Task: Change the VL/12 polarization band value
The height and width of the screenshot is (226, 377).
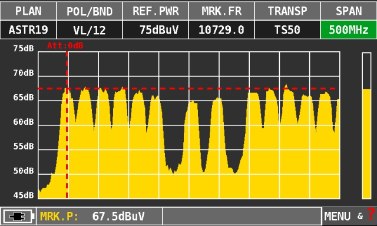Action: 90,30
